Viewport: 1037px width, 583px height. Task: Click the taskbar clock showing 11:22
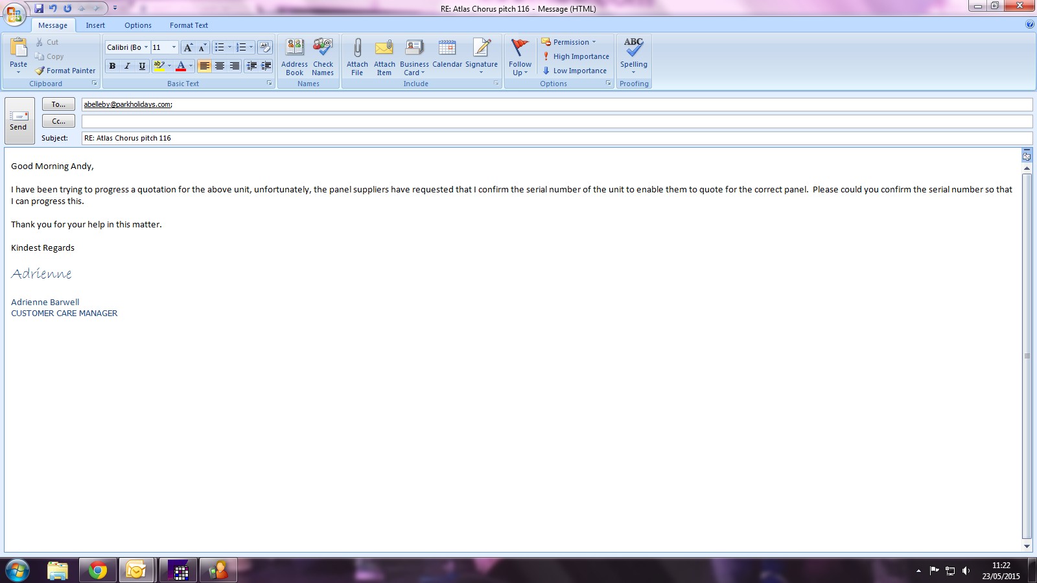(x=1001, y=571)
